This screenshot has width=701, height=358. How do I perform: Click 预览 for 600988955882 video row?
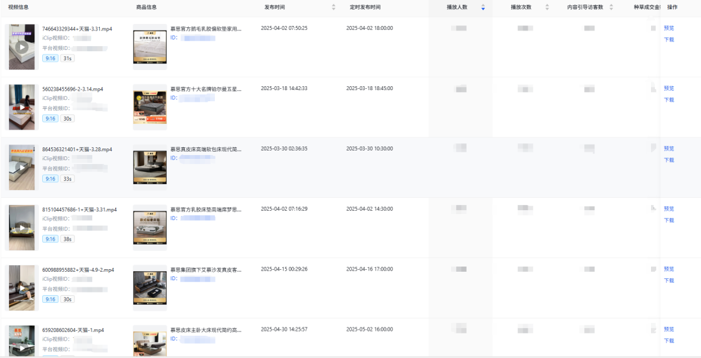pyautogui.click(x=669, y=269)
